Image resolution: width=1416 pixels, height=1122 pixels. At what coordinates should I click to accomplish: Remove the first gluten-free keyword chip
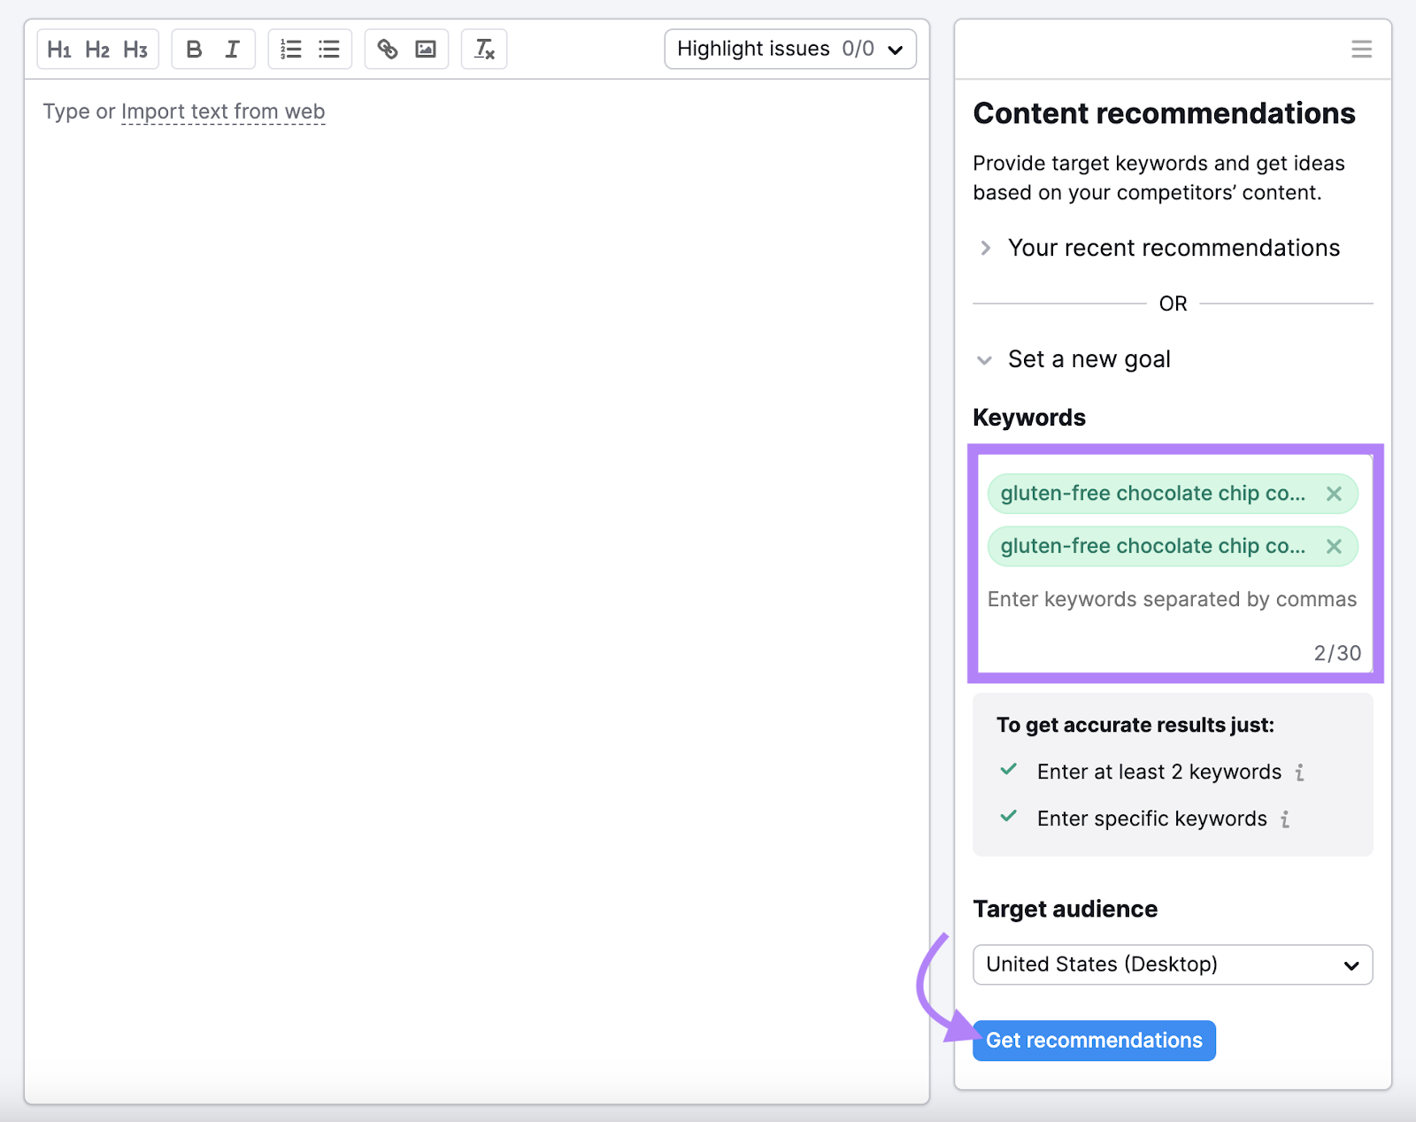tap(1334, 494)
